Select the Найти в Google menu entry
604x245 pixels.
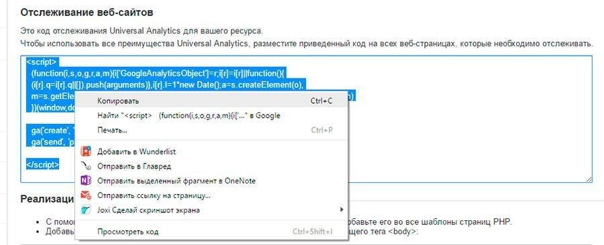(211, 116)
